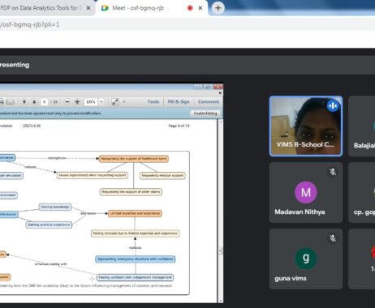Click the email envelope icon in toolbar

pos(11,102)
